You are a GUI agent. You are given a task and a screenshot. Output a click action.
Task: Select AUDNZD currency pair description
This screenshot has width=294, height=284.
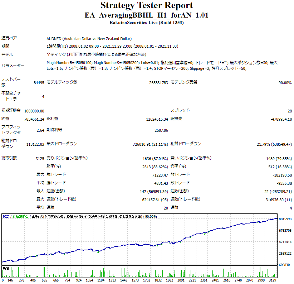coord(89,39)
